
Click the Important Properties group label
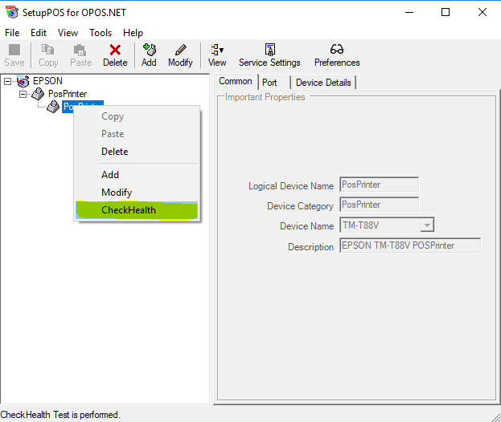point(265,97)
